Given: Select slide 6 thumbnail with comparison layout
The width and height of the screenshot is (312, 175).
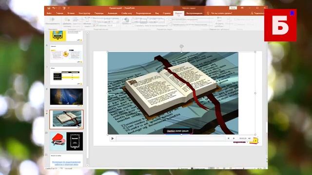Looking at the screenshot, I should 66,54.
